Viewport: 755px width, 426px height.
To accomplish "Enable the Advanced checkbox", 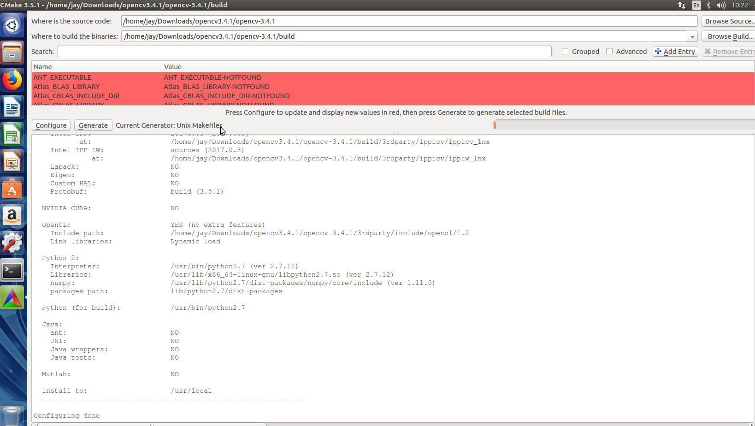I will point(609,51).
